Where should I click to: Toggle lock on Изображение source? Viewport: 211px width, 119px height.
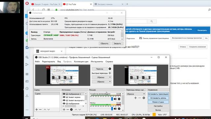click(x=67, y=103)
